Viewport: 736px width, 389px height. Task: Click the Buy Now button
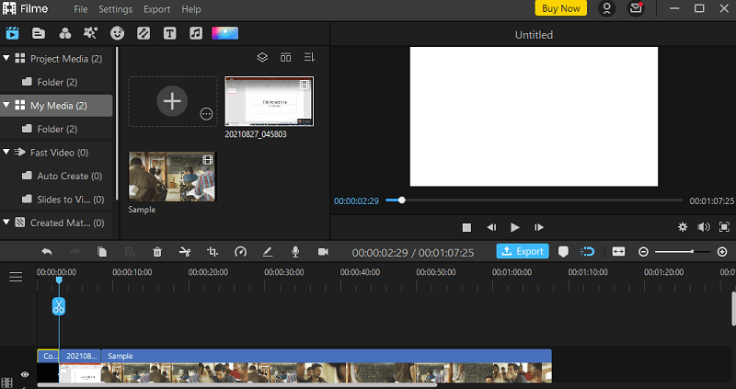coord(561,8)
